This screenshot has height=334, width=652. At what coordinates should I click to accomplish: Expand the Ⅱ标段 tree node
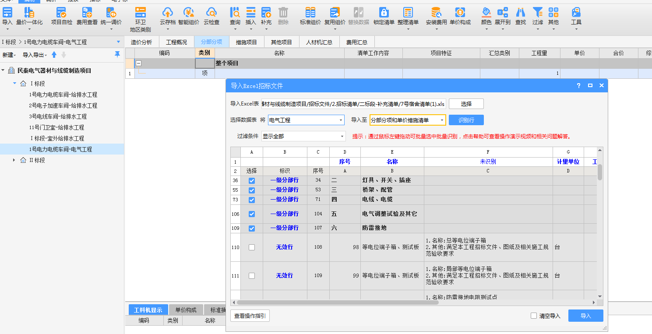[x=15, y=160]
